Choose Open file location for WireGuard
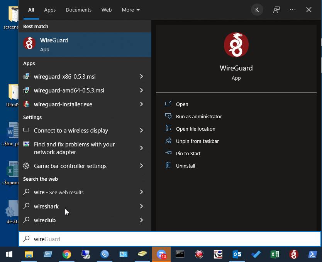The height and width of the screenshot is (262, 322). point(195,129)
